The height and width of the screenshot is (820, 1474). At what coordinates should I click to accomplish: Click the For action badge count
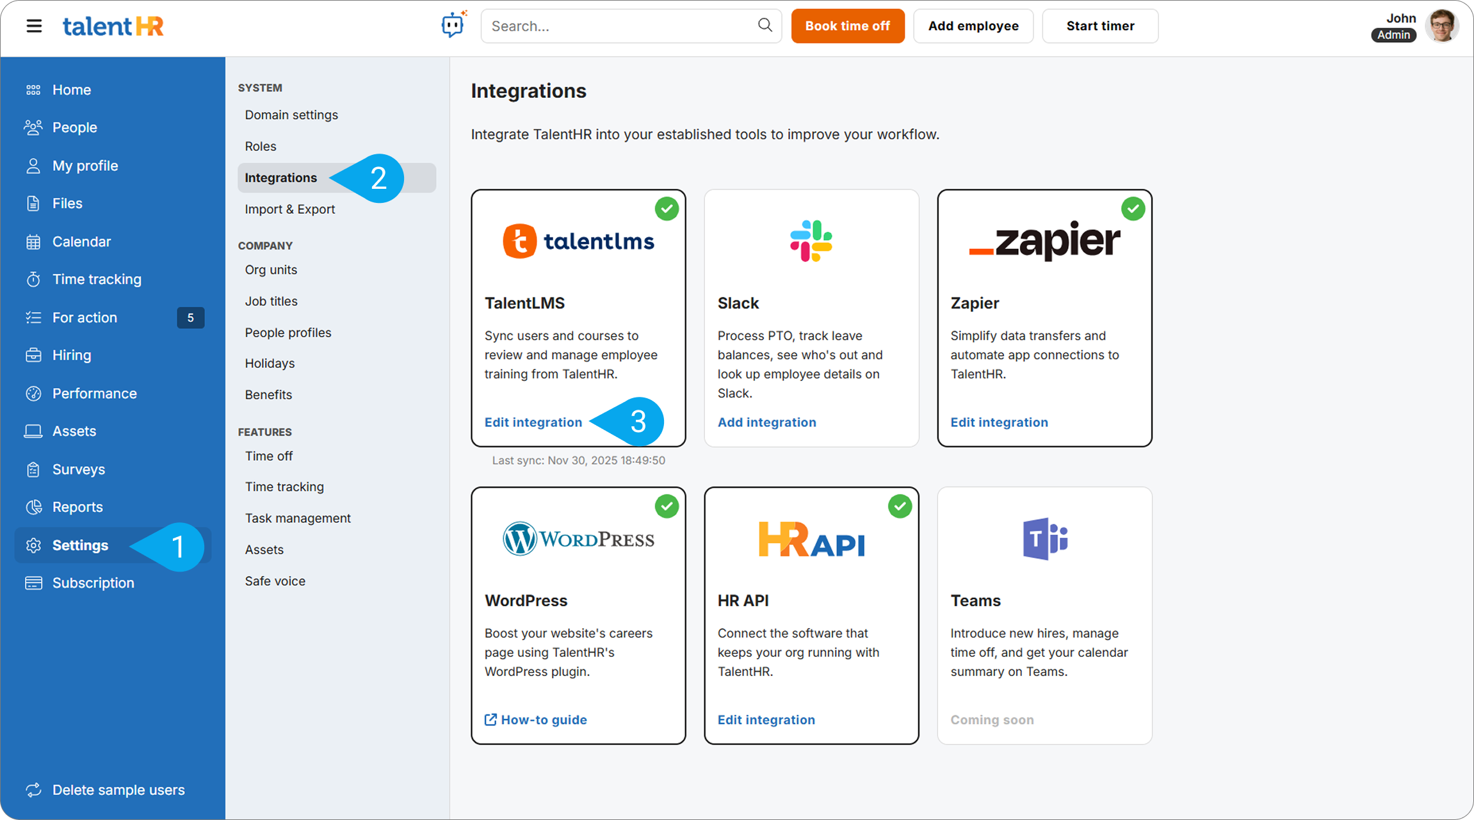point(190,318)
